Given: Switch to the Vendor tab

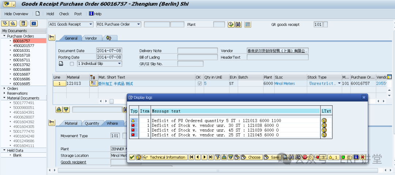Looking at the screenshot, I should point(91,38).
